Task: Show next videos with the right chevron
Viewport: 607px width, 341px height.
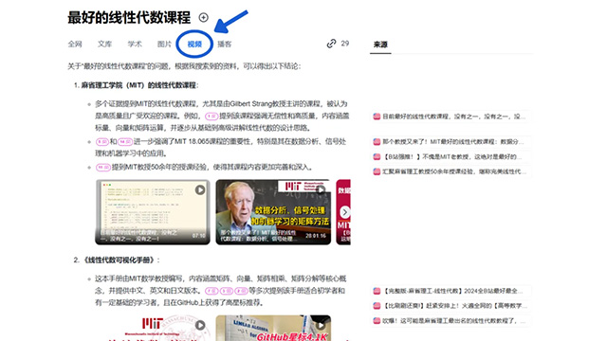Action: pos(344,212)
